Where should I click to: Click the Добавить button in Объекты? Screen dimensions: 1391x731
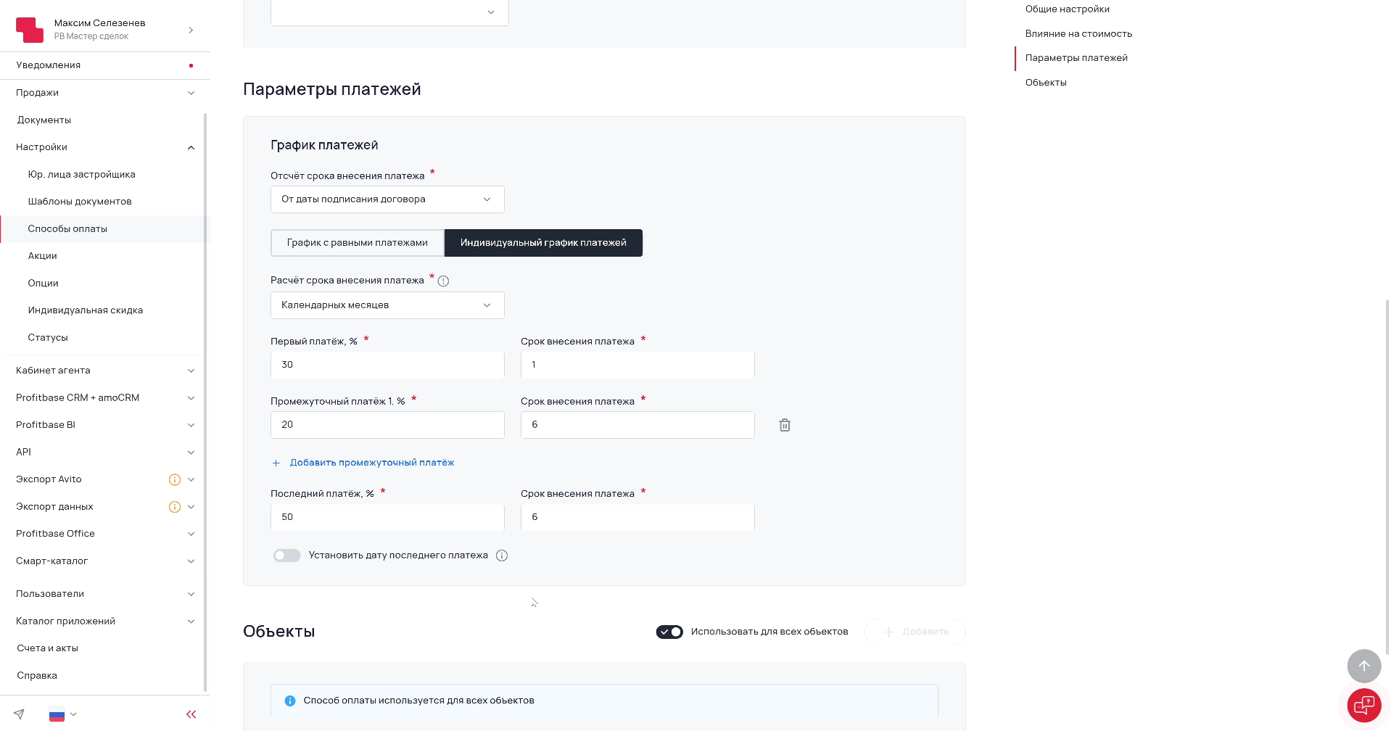coord(915,632)
